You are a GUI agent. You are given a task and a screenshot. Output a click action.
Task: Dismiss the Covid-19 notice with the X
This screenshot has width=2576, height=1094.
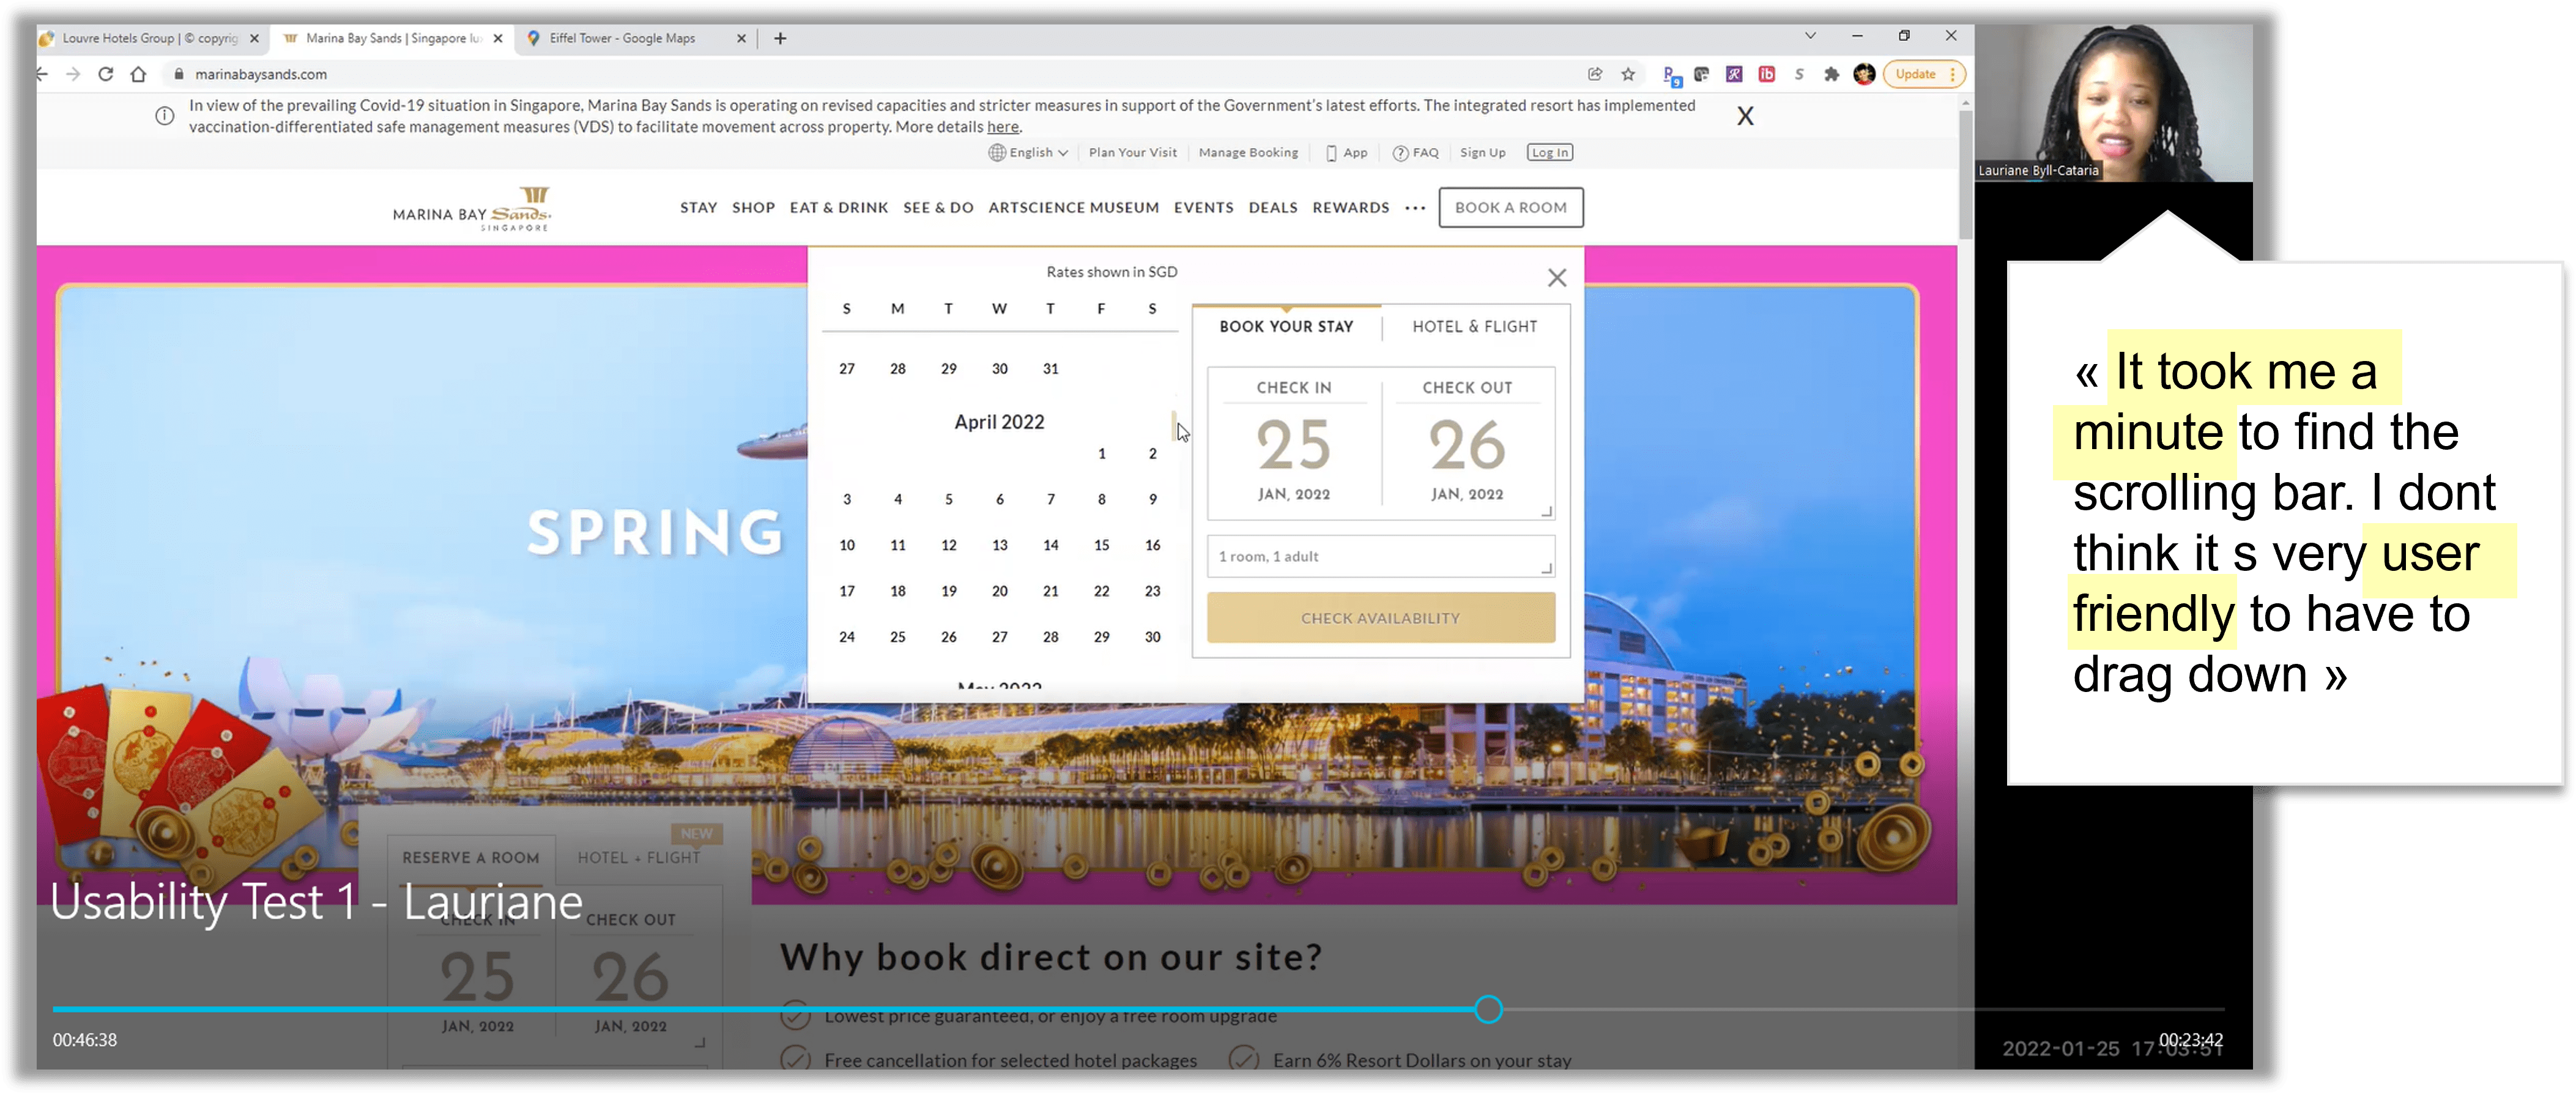pyautogui.click(x=1745, y=116)
